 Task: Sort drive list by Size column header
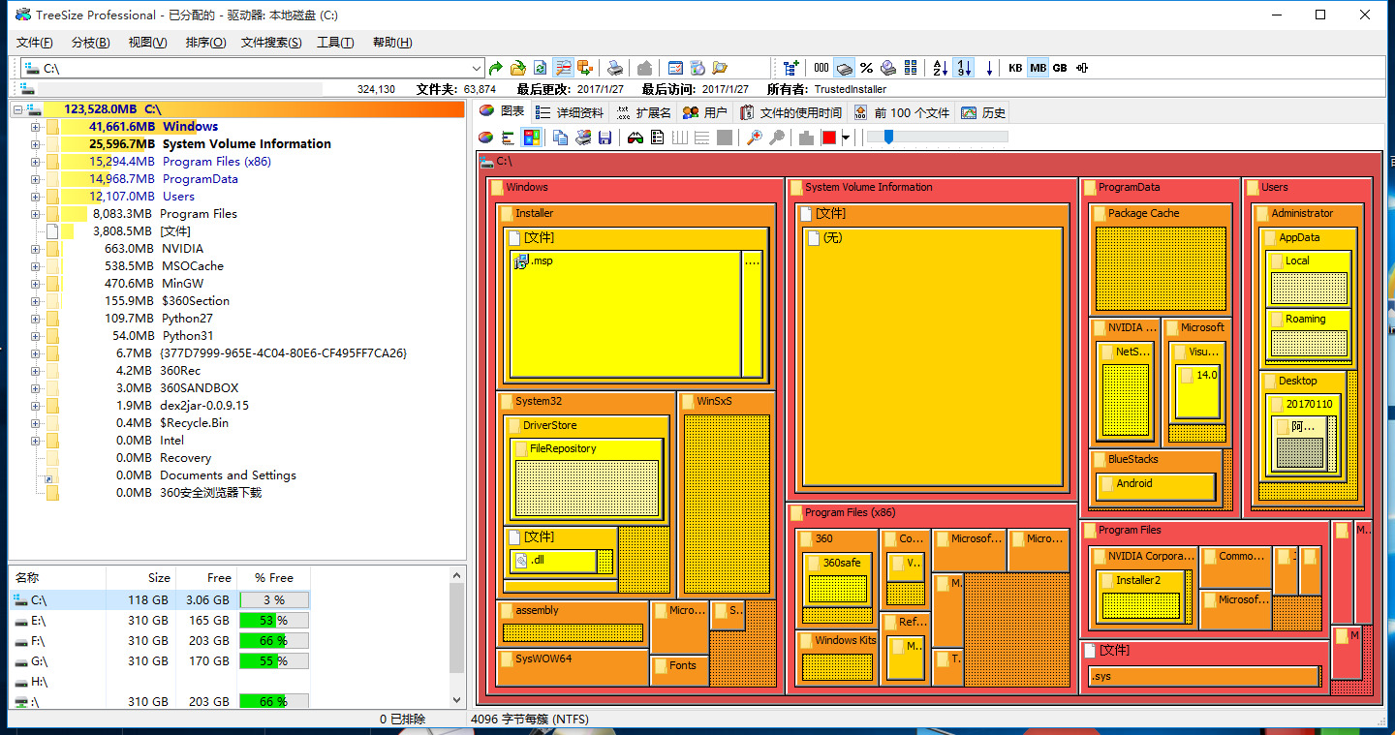[140, 577]
